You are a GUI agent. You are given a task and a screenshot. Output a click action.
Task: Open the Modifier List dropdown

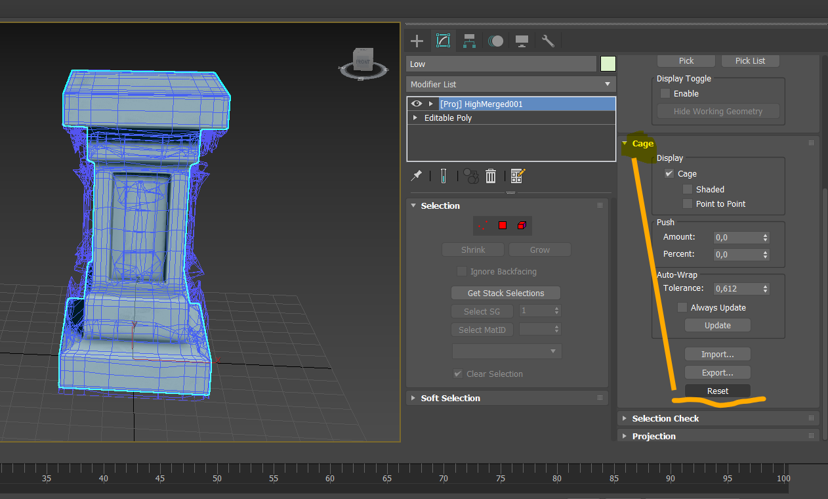[510, 84]
